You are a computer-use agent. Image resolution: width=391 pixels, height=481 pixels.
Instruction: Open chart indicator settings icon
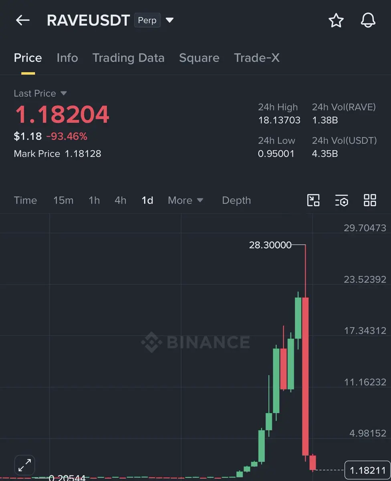coord(341,200)
